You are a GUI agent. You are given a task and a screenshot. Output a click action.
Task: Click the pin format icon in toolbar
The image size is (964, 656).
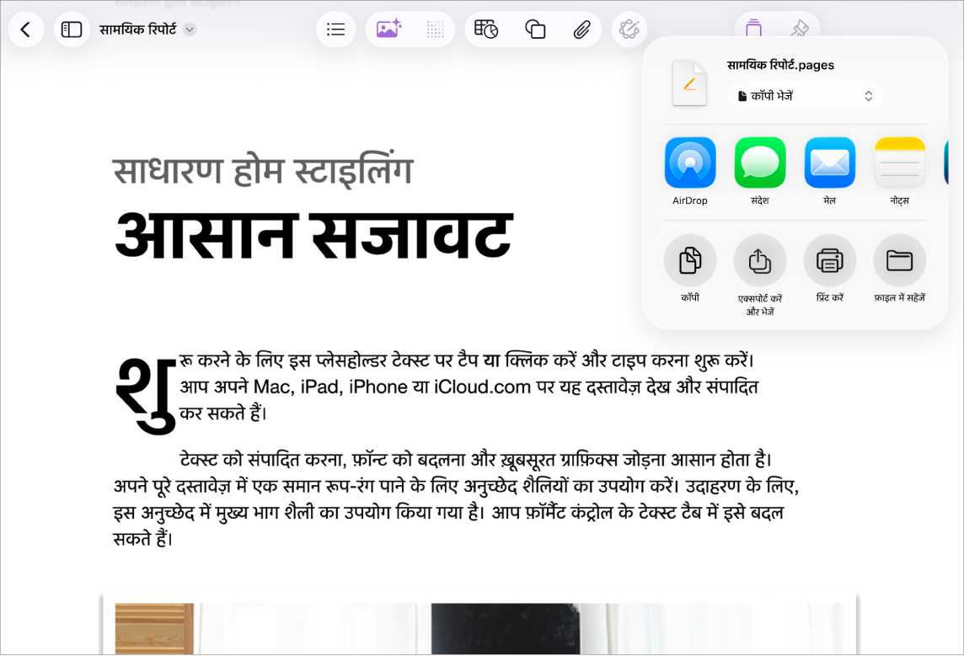pos(799,28)
